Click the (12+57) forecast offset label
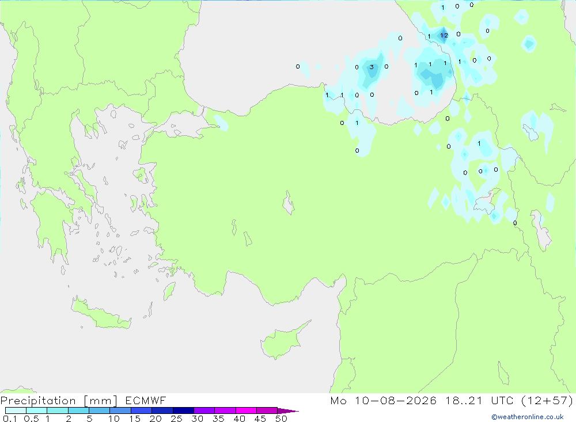 (x=547, y=400)
